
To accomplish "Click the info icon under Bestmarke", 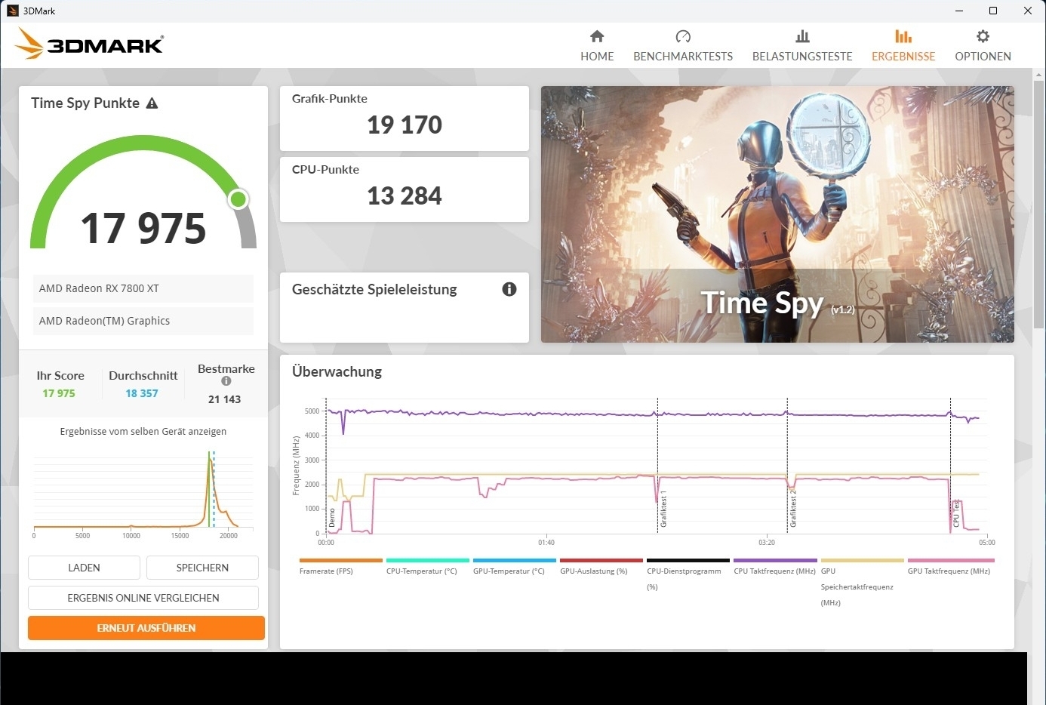I will (x=226, y=381).
